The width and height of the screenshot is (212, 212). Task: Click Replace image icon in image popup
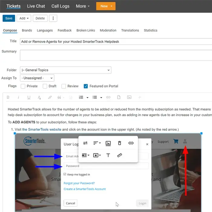(x=85, y=143)
